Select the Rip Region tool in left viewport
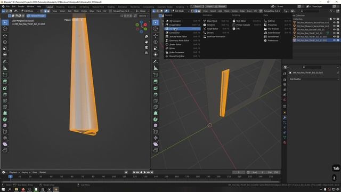Viewport: 341px width, 192px height. pos(5,150)
